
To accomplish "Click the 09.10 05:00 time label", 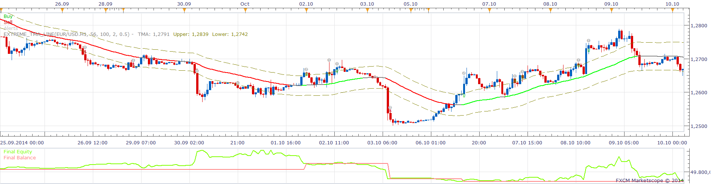I will click(x=624, y=143).
